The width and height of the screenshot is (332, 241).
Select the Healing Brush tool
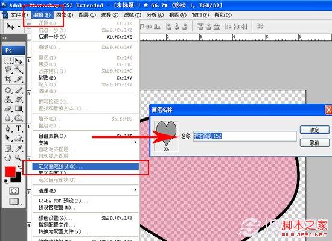coord(8,90)
